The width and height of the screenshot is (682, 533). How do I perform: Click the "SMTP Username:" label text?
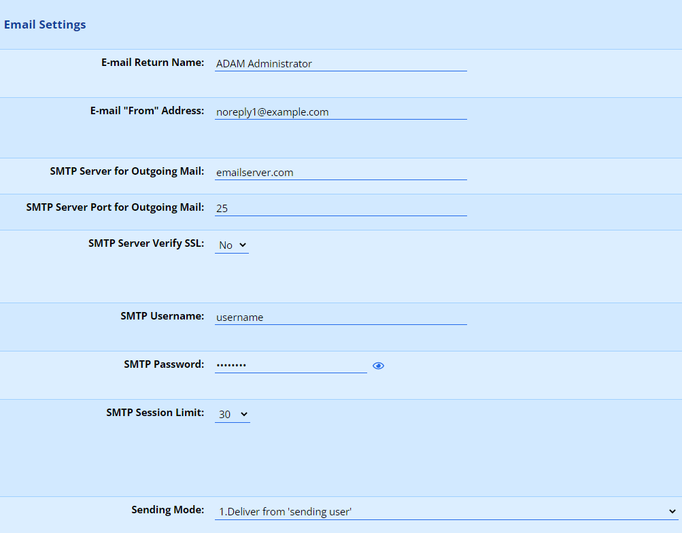(162, 316)
